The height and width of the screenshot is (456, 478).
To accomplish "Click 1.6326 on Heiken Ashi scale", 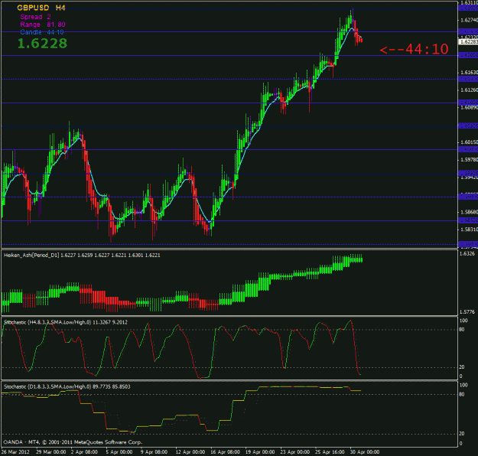I will pyautogui.click(x=467, y=254).
